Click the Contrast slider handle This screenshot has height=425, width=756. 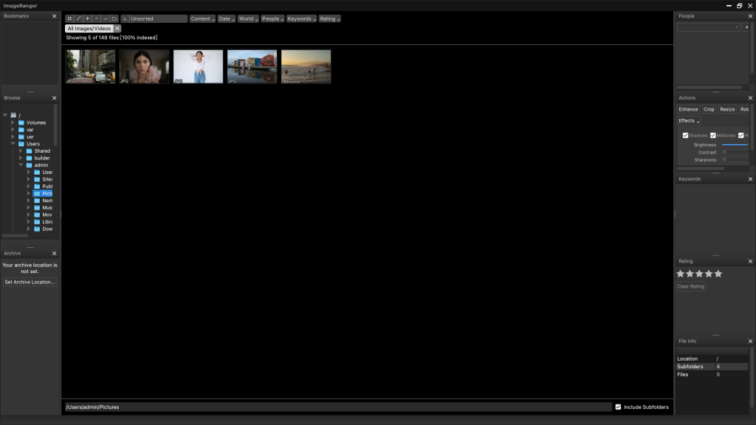click(724, 152)
